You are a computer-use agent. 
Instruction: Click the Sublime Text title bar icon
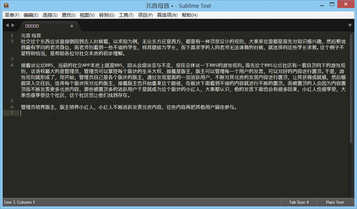(x=6, y=6)
